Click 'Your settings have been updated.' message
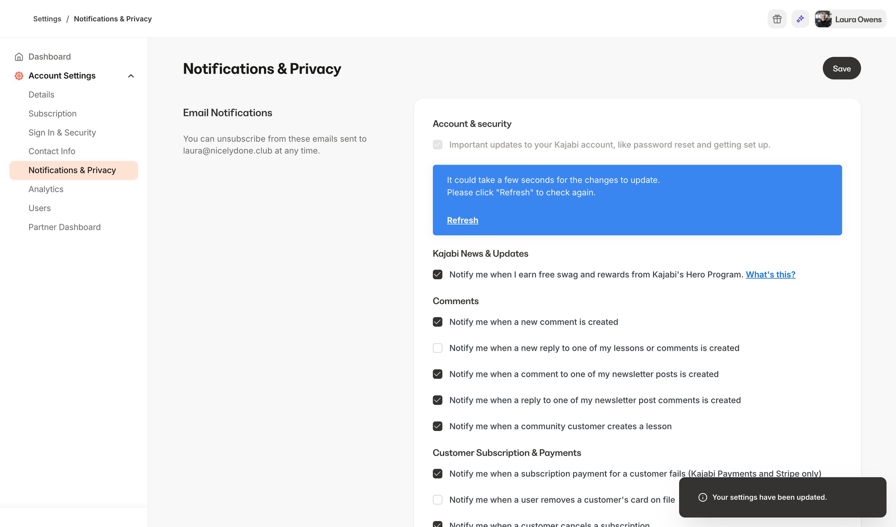 coord(769,497)
